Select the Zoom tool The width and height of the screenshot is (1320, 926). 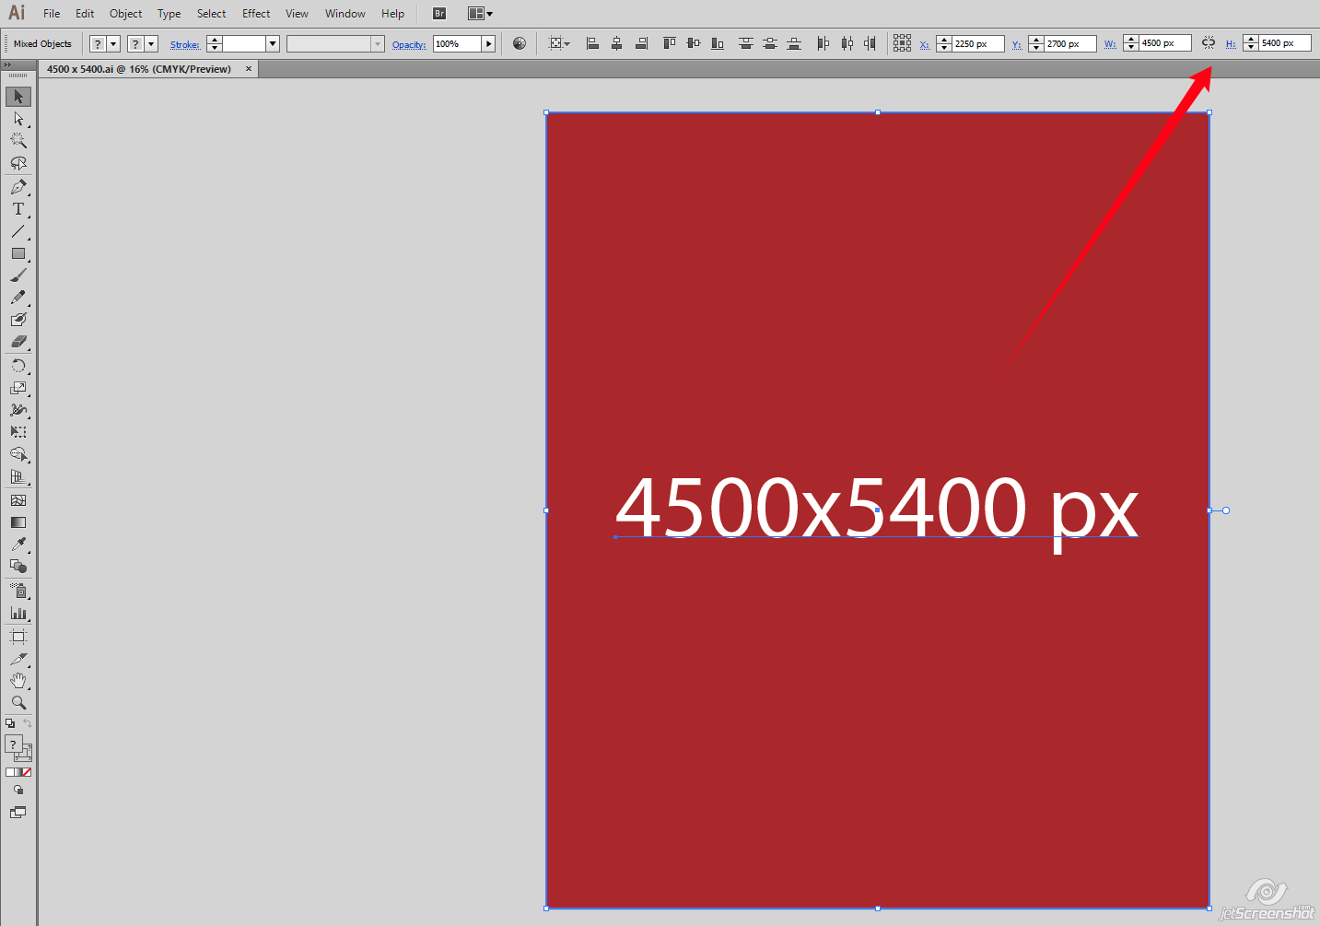tap(18, 703)
